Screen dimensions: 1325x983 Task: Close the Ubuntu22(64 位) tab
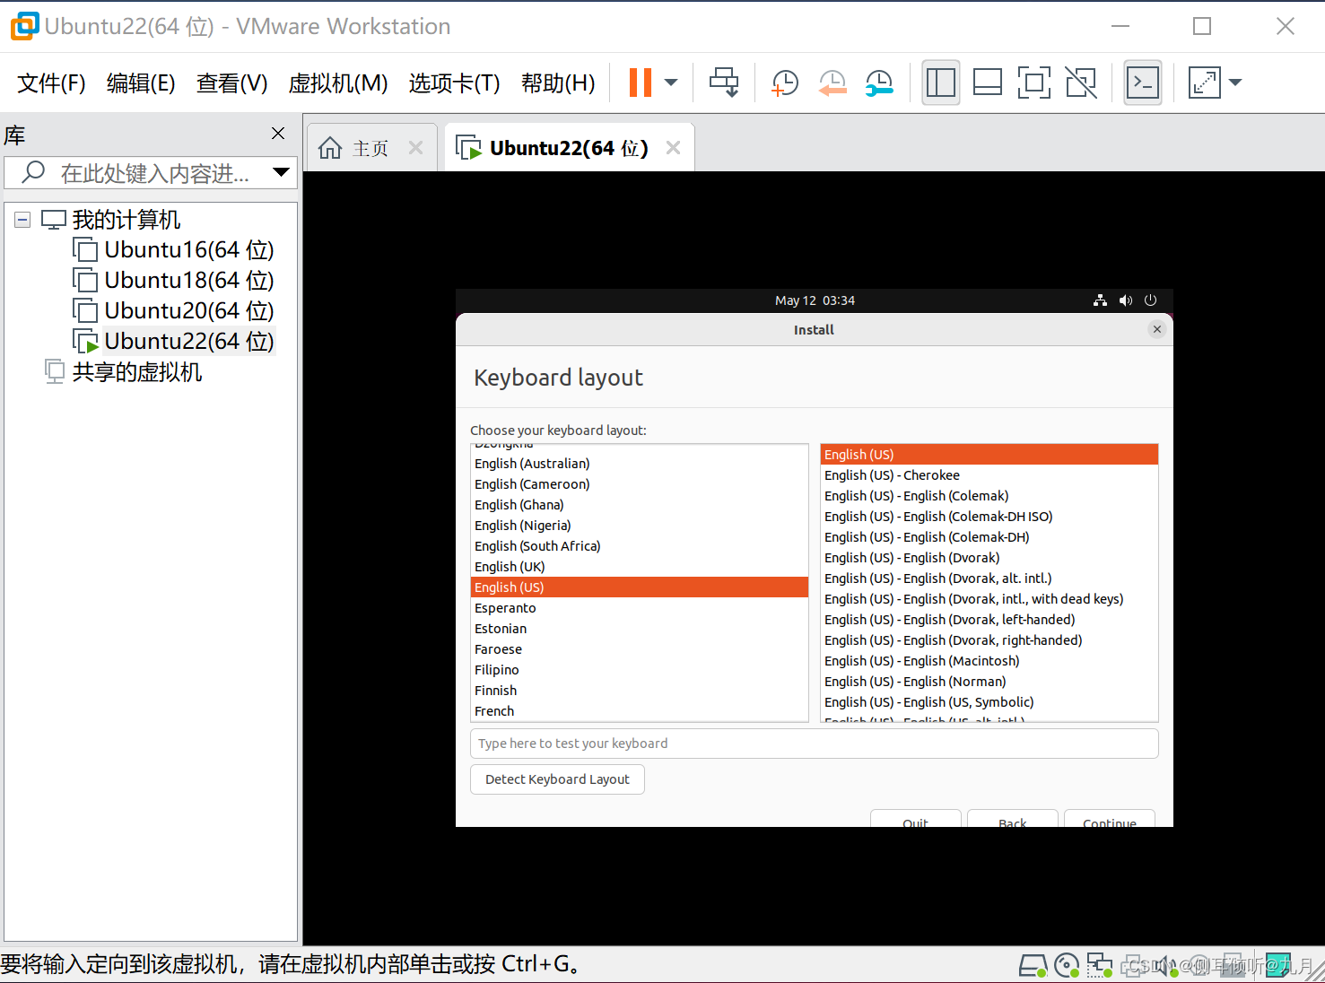pyautogui.click(x=674, y=148)
